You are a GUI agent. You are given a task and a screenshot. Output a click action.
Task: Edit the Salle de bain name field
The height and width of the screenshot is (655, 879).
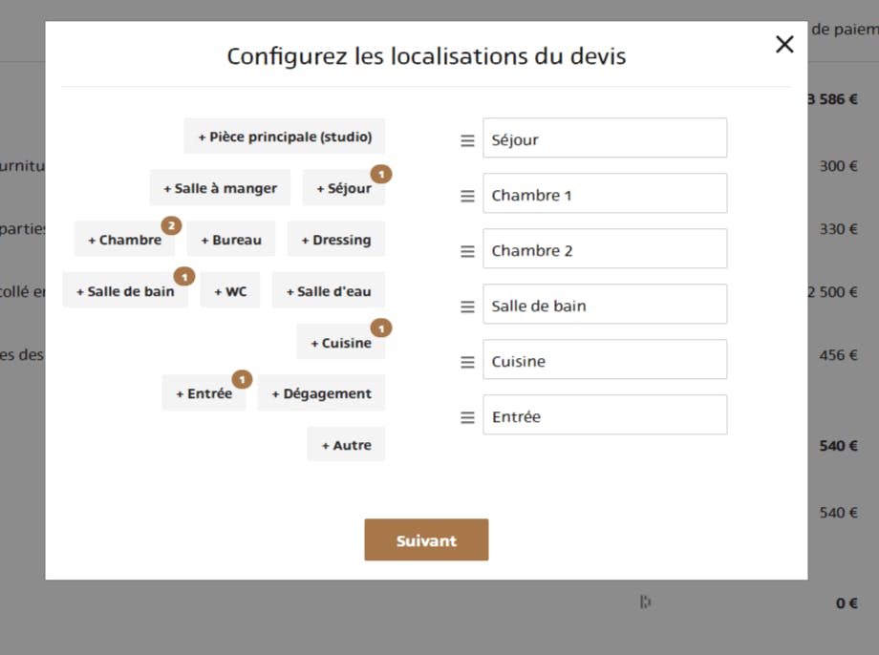(x=605, y=305)
